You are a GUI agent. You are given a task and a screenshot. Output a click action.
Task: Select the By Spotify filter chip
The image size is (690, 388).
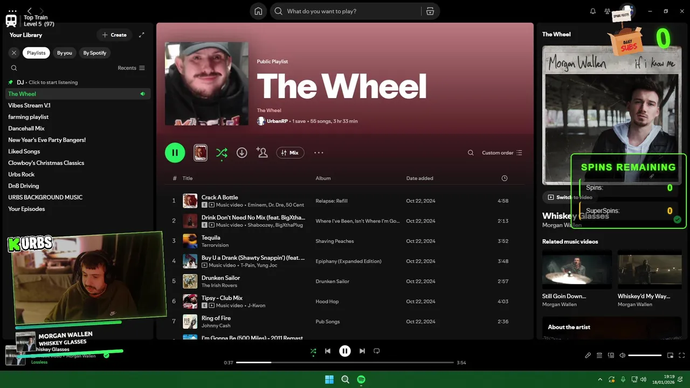coord(95,53)
